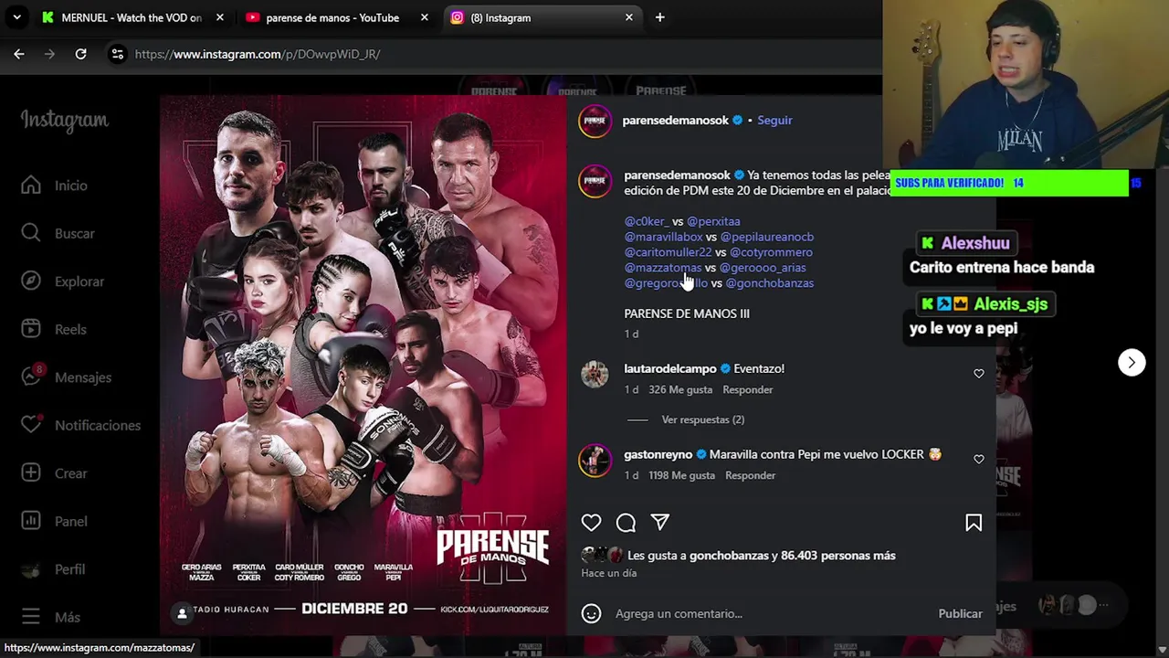
Task: Click the address bar URL
Action: click(x=258, y=54)
